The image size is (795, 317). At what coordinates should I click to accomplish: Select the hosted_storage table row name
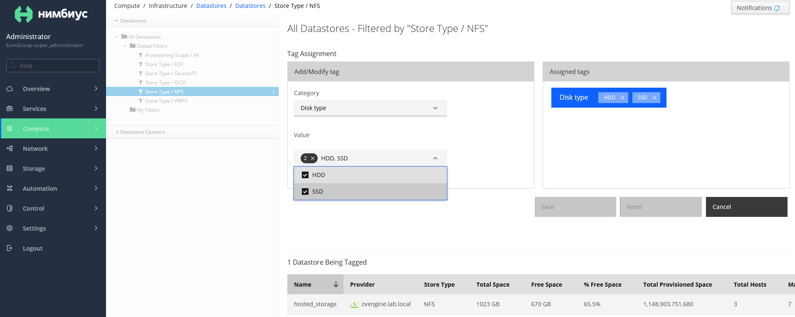(315, 304)
